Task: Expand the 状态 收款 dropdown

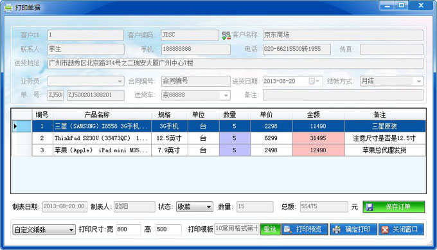Action: [x=208, y=207]
